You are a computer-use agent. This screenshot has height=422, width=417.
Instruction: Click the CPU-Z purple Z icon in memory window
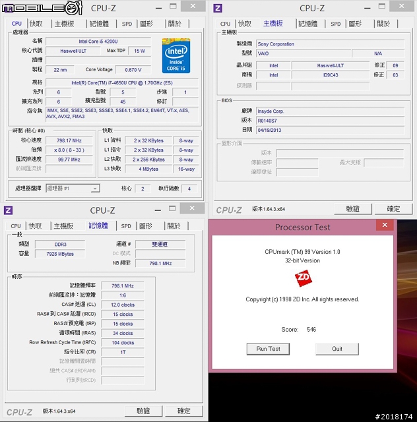[9, 210]
